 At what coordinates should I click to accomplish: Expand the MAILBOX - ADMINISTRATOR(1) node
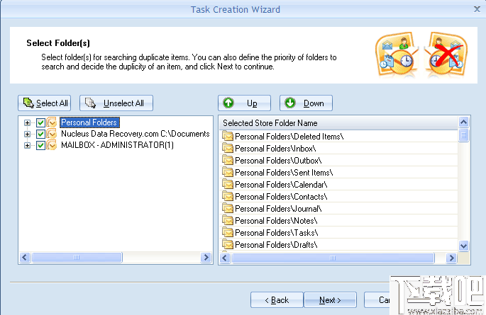pos(27,145)
